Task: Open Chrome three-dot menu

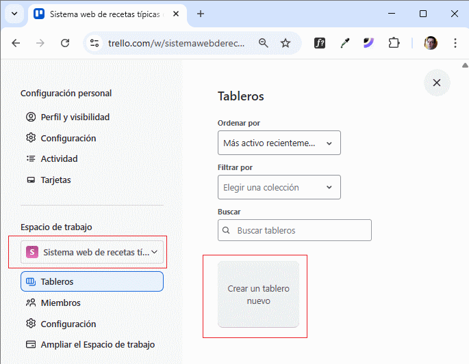Action: coord(455,43)
